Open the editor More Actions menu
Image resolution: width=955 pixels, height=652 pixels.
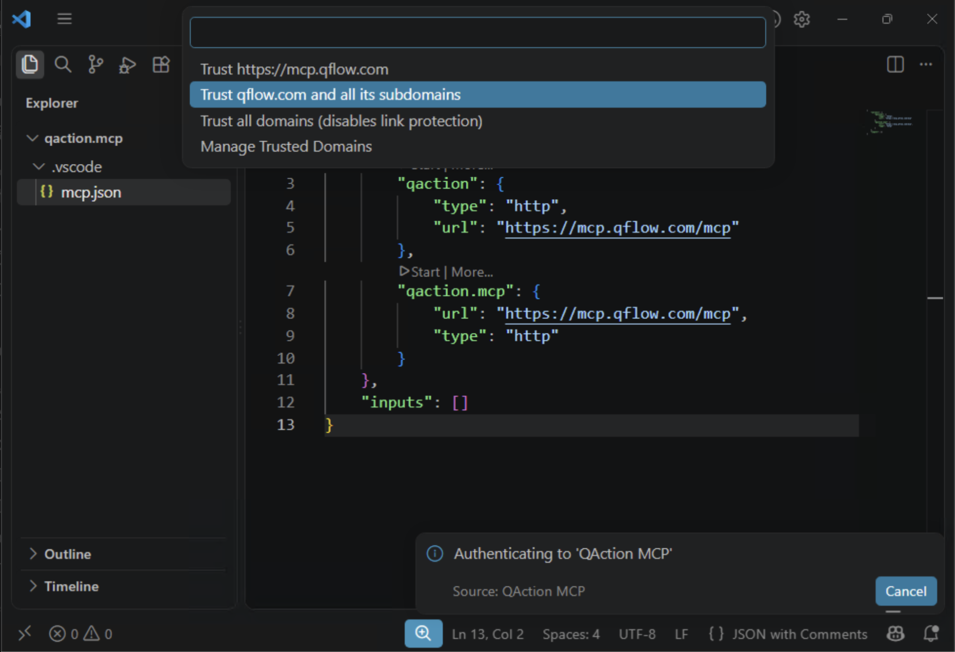click(x=926, y=64)
